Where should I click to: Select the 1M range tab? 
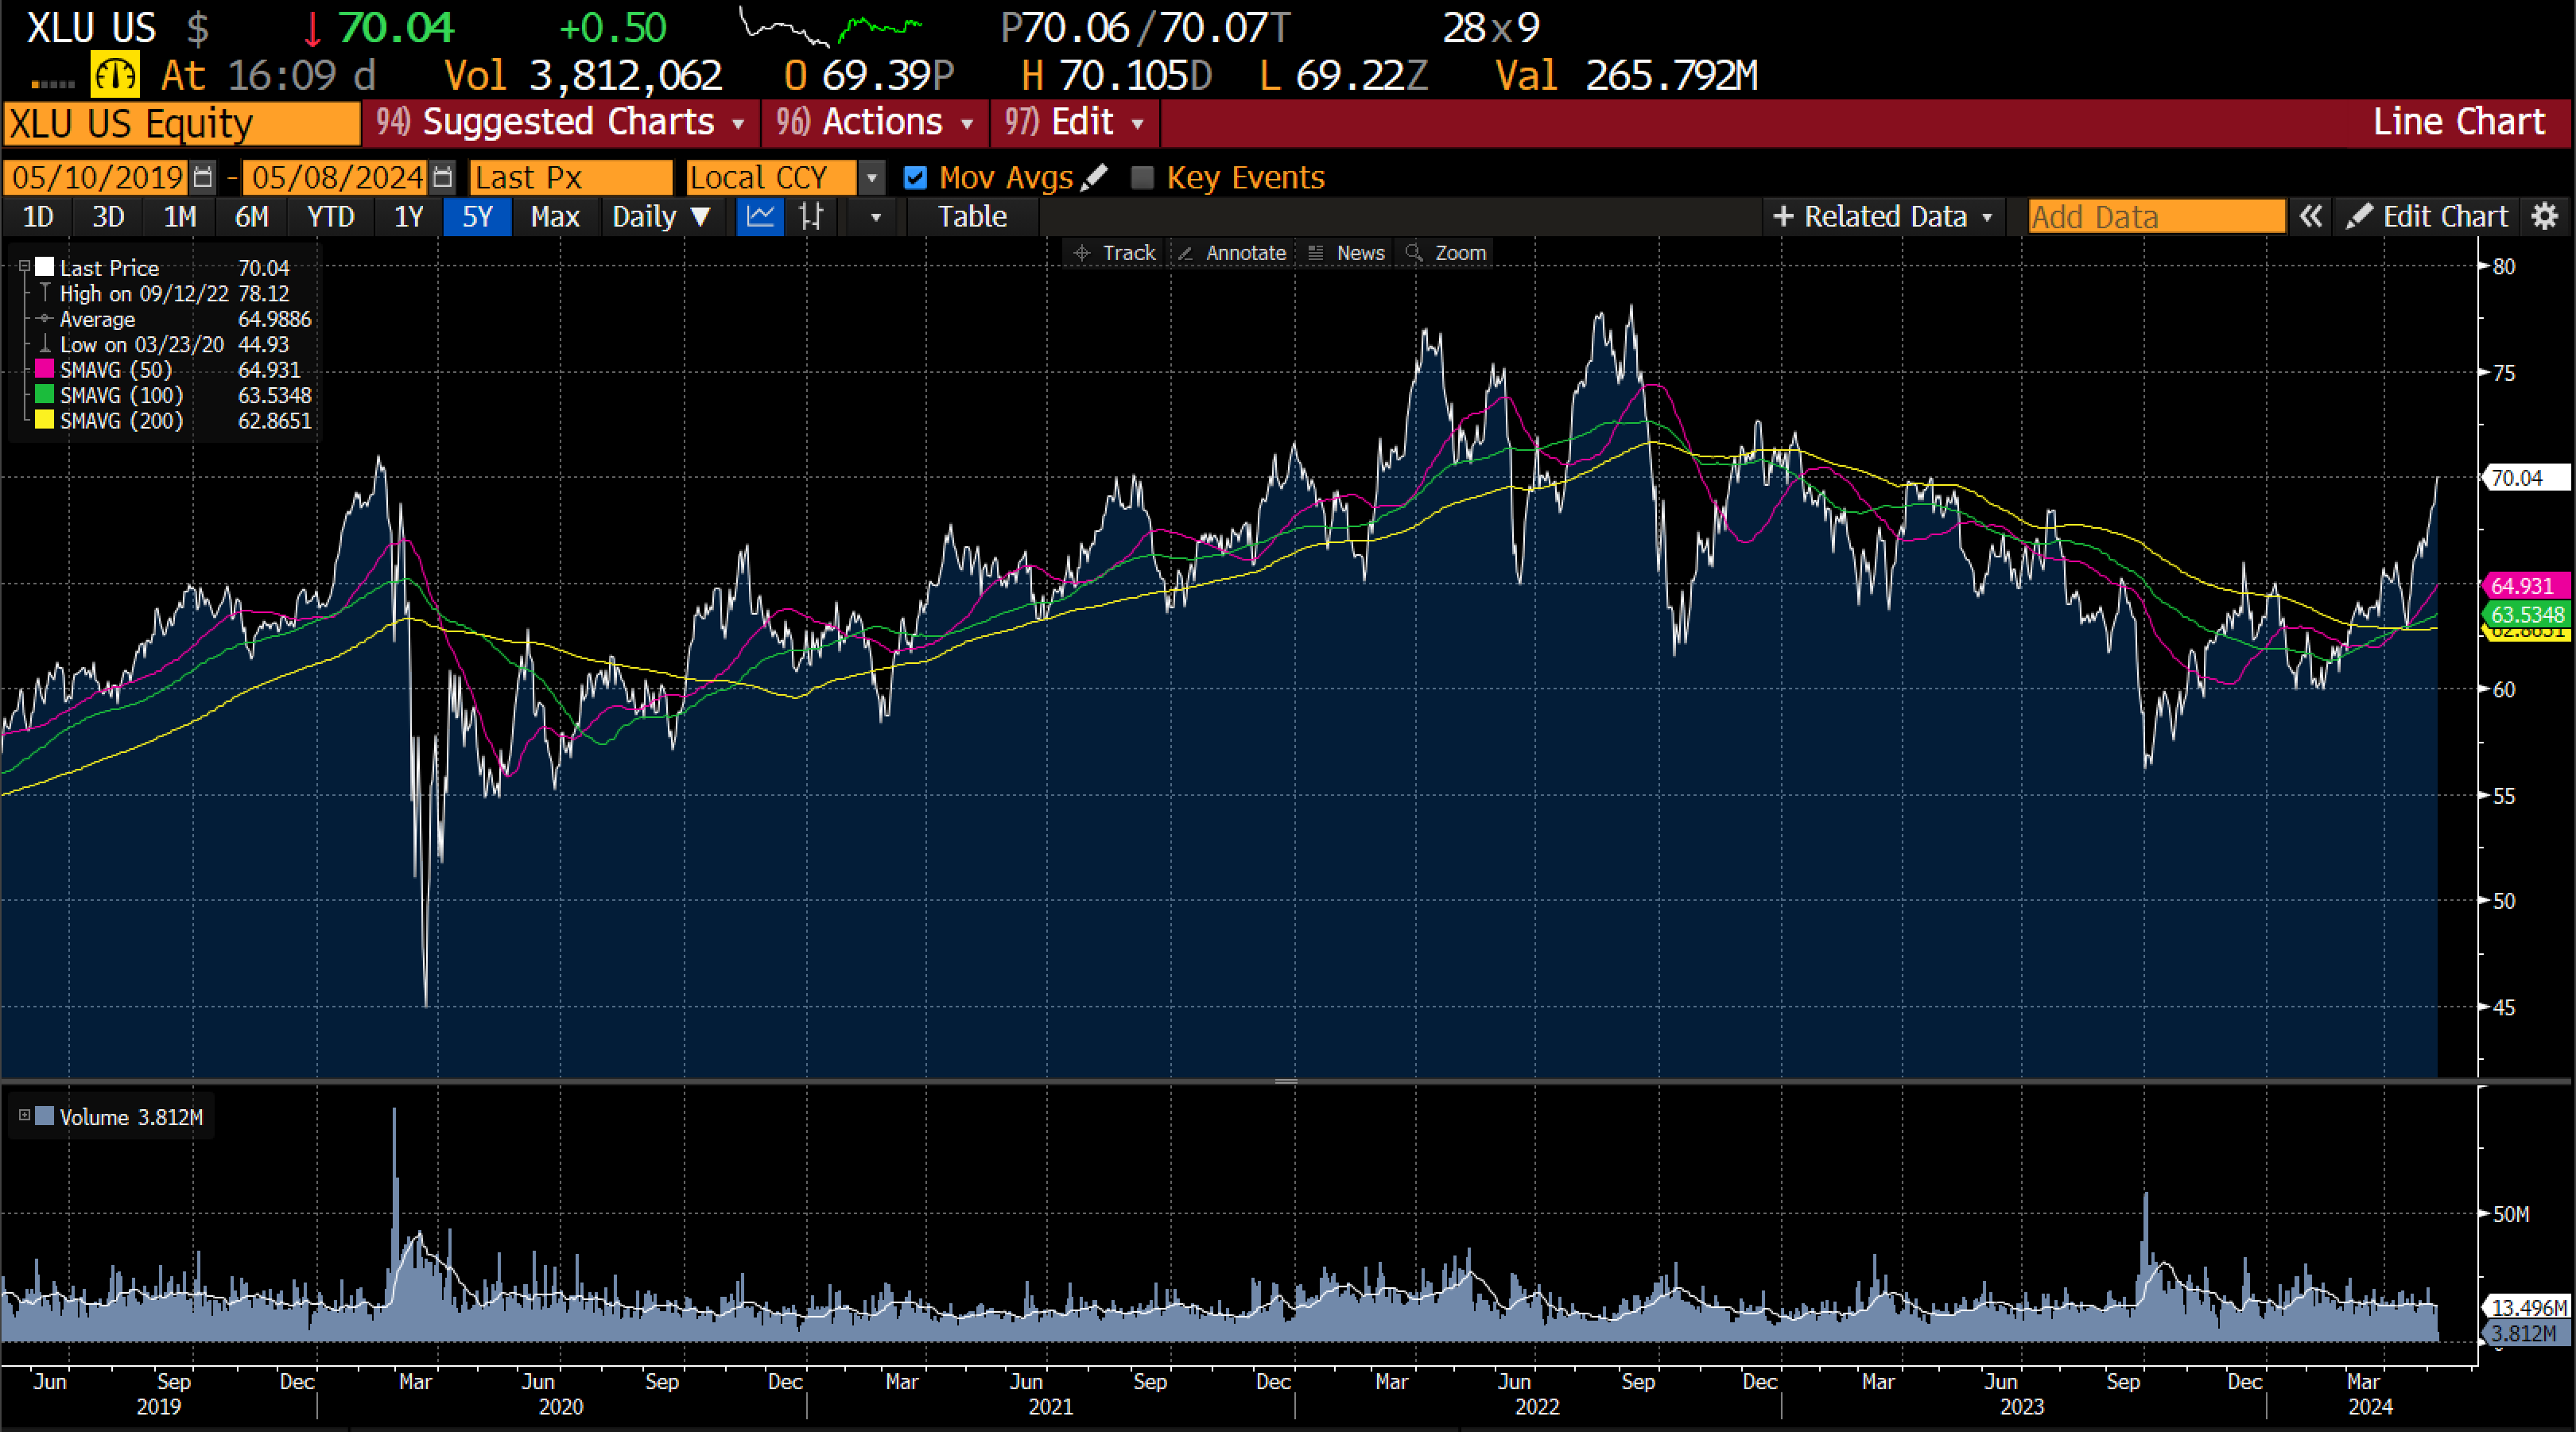coord(180,216)
